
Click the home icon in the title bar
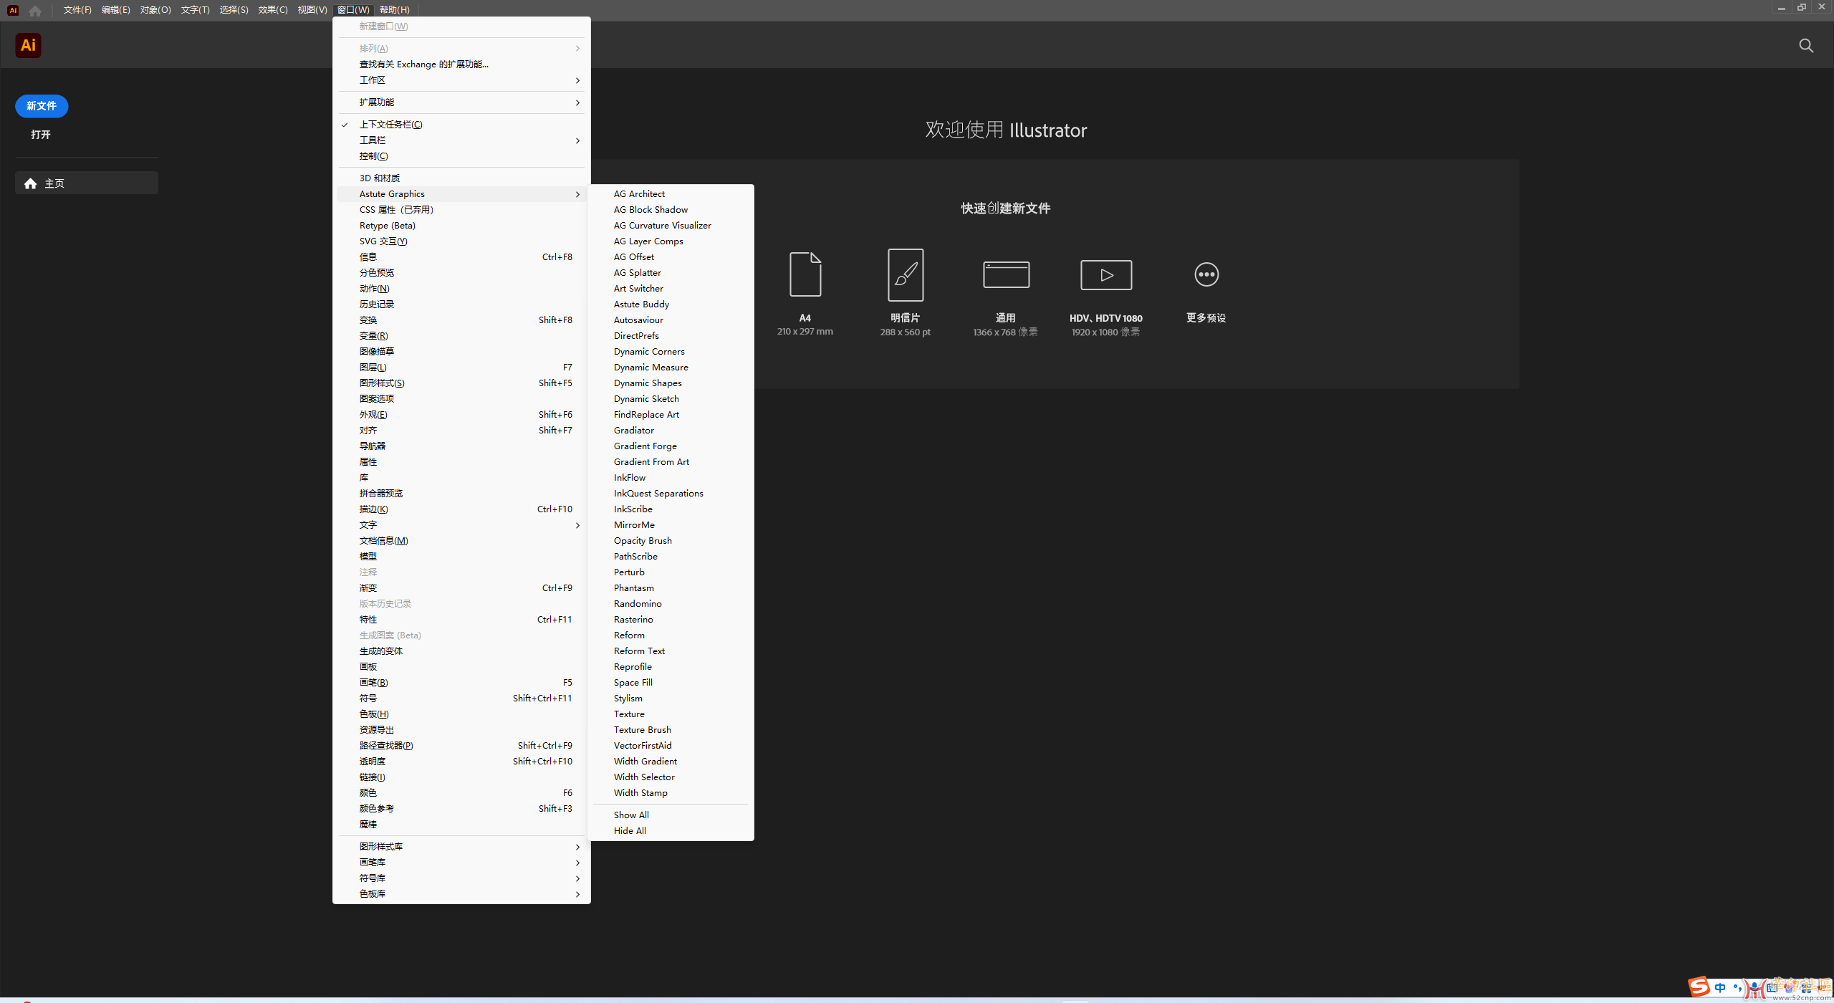(35, 10)
